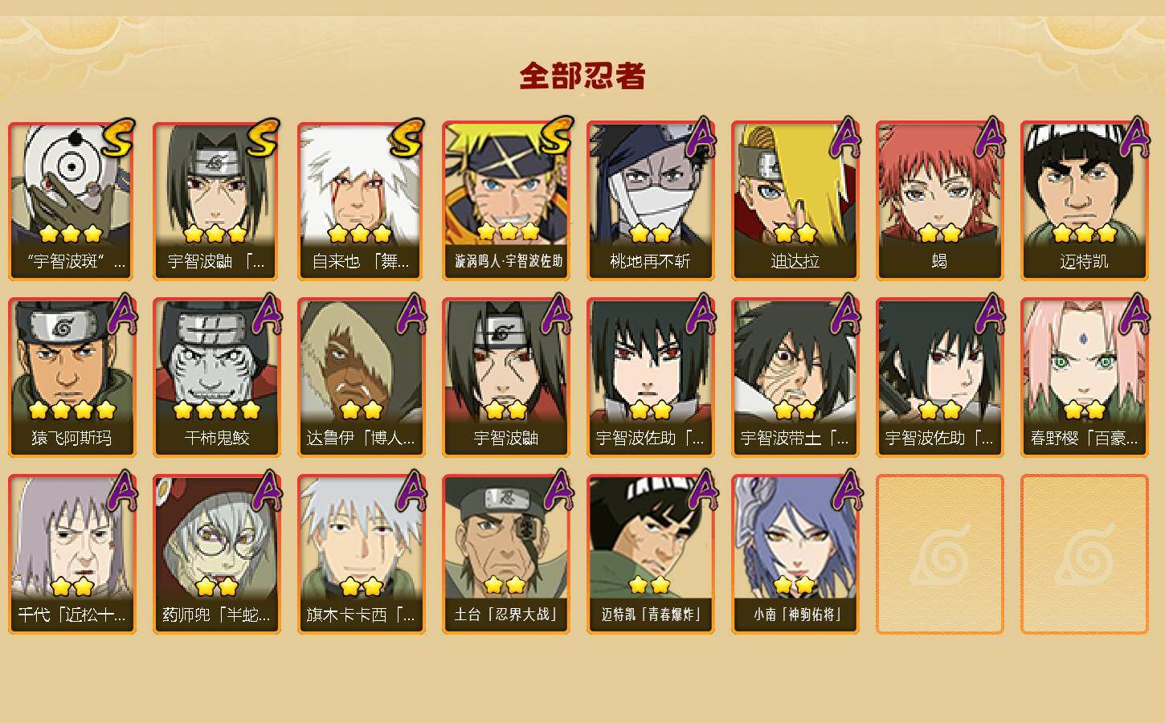Pick the 迈特凯「青春爆炸」 card
Viewport: 1165px width, 723px height.
coord(651,554)
